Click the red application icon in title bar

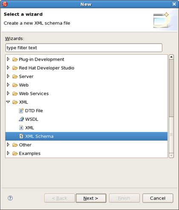pyautogui.click(x=5, y=4)
